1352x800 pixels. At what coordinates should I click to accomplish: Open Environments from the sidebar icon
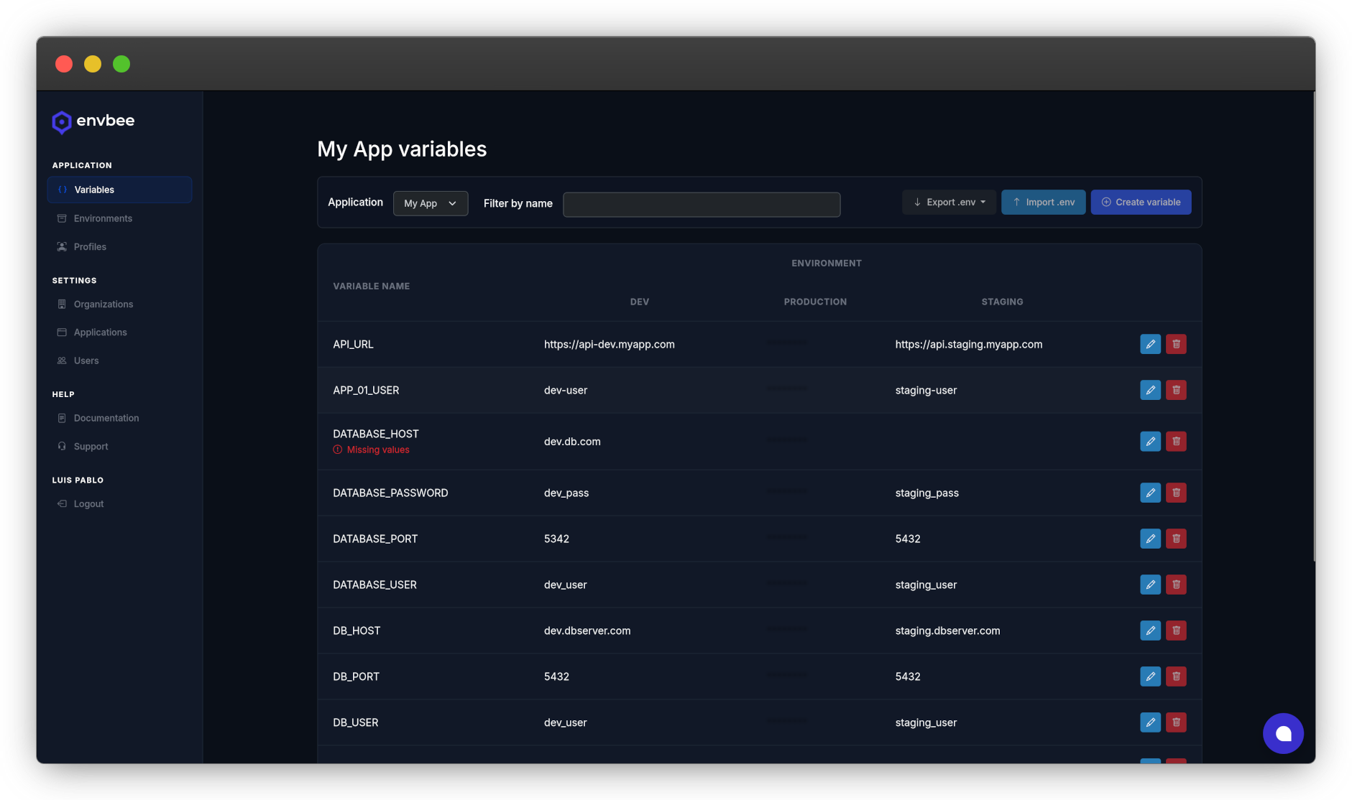[x=63, y=218]
